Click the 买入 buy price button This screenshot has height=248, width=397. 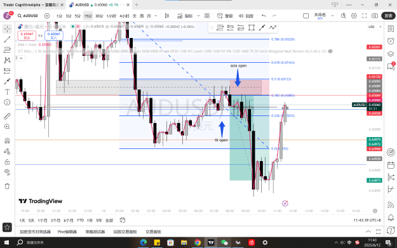[54, 36]
